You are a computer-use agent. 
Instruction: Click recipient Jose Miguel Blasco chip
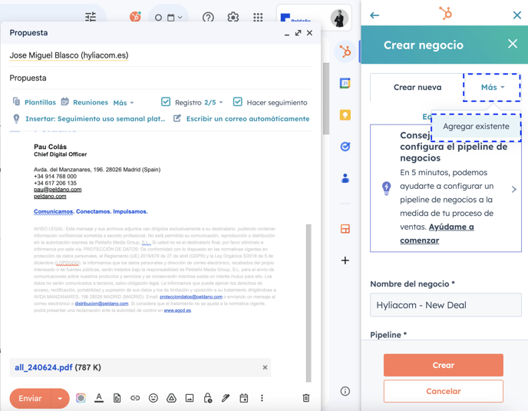tap(69, 55)
